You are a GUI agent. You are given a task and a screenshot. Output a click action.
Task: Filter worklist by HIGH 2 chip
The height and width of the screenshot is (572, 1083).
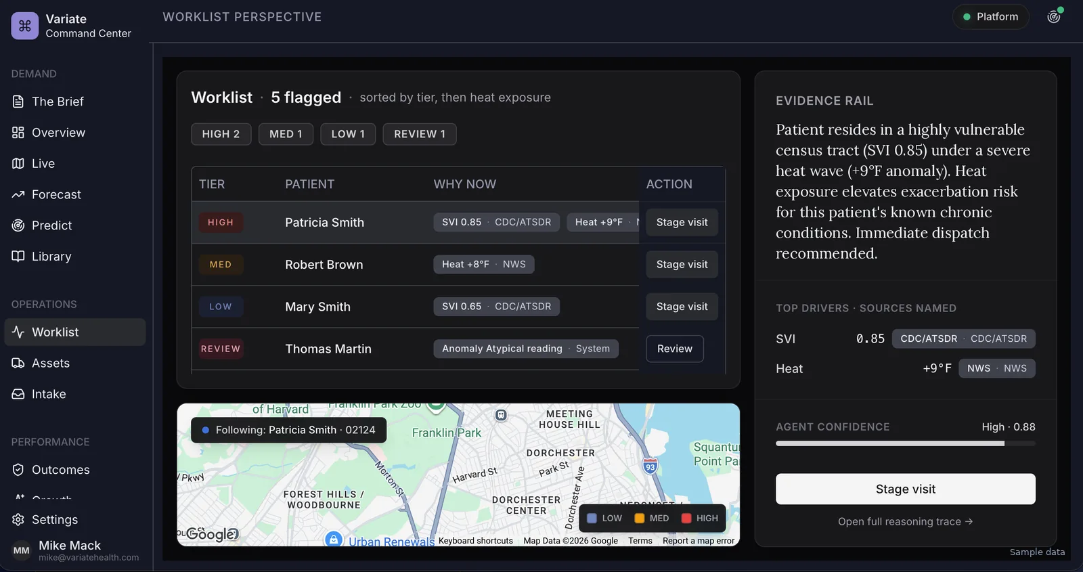coord(221,134)
